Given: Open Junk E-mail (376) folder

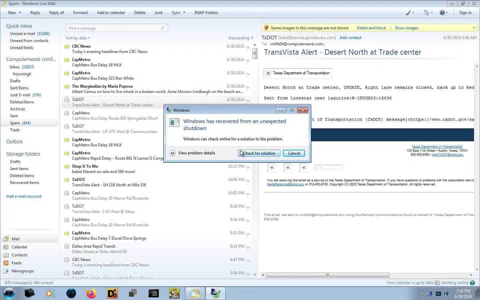Looking at the screenshot, I should point(25,95).
